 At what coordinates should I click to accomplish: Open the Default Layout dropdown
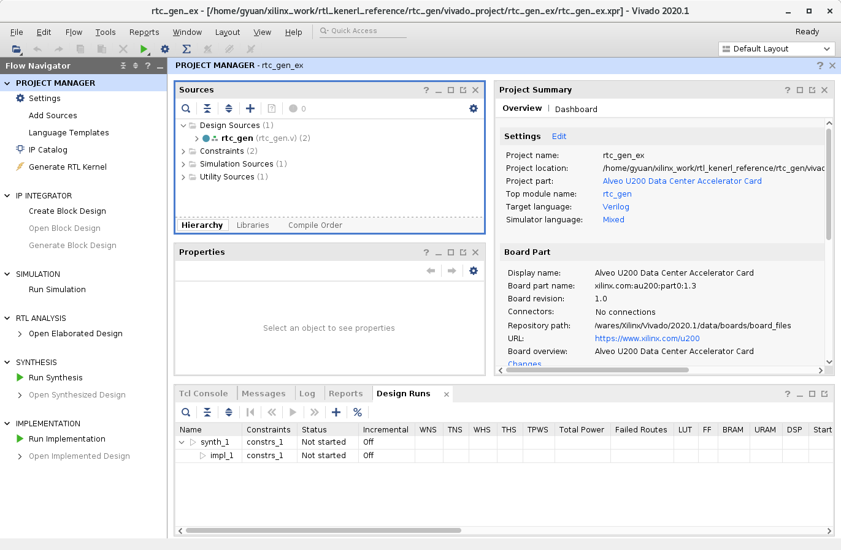coord(777,49)
